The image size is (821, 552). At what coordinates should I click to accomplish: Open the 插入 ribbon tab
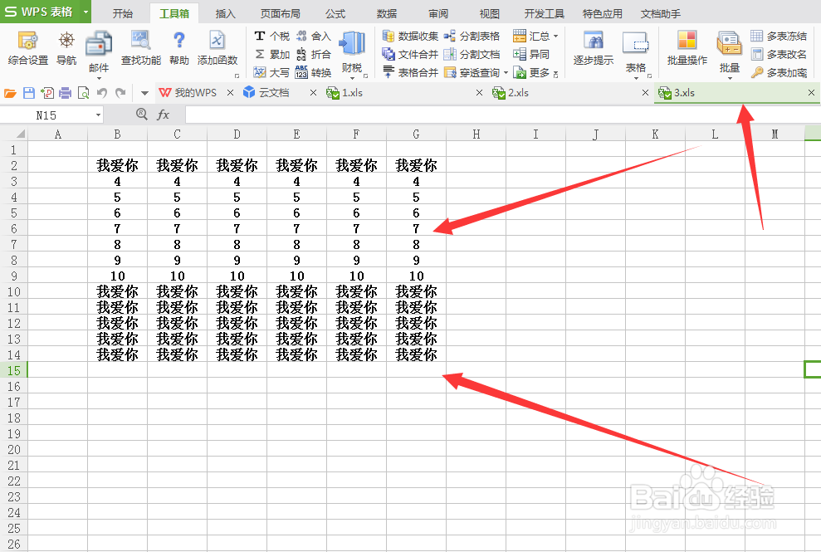point(225,13)
